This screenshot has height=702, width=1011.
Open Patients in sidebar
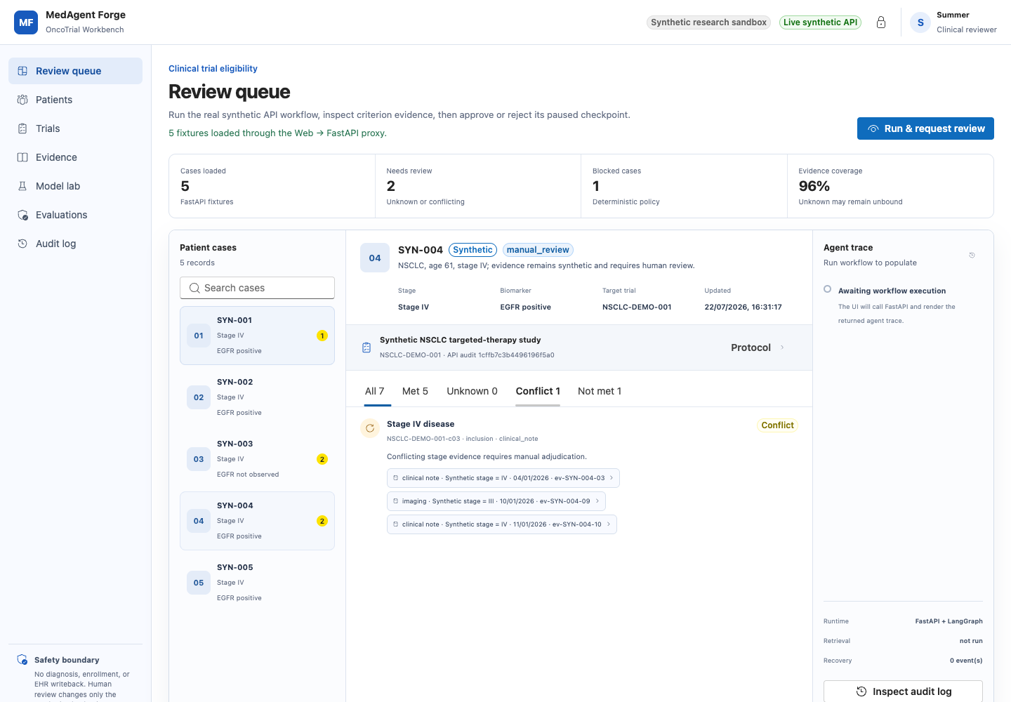point(75,100)
